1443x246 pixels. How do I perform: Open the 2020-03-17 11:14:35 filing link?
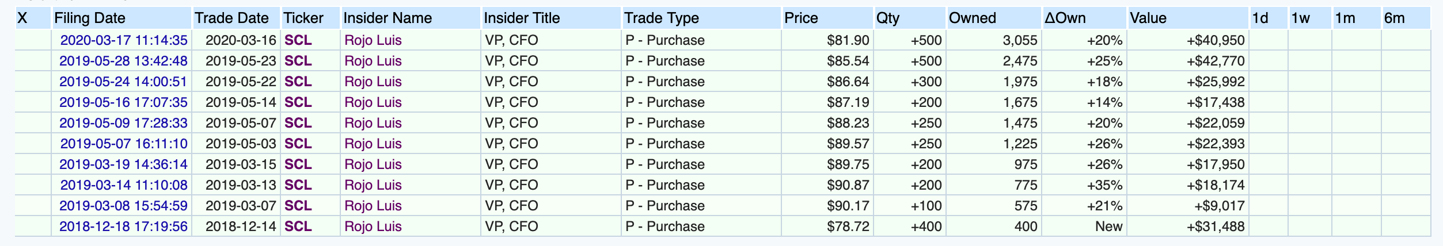point(124,40)
